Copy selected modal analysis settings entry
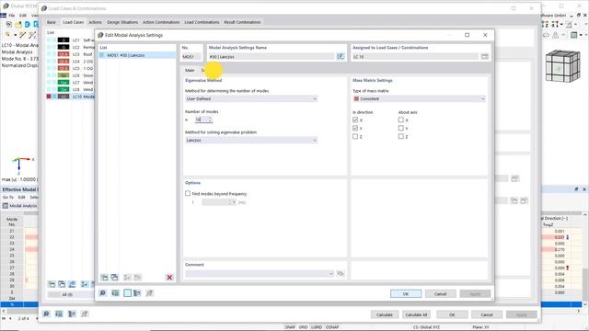The image size is (589, 331). click(114, 278)
